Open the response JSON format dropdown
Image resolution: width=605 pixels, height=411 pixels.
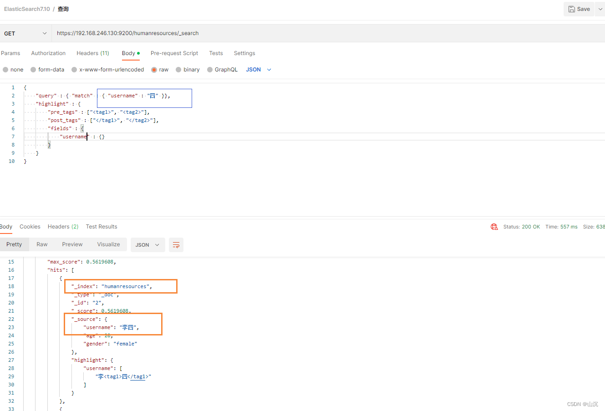[147, 245]
